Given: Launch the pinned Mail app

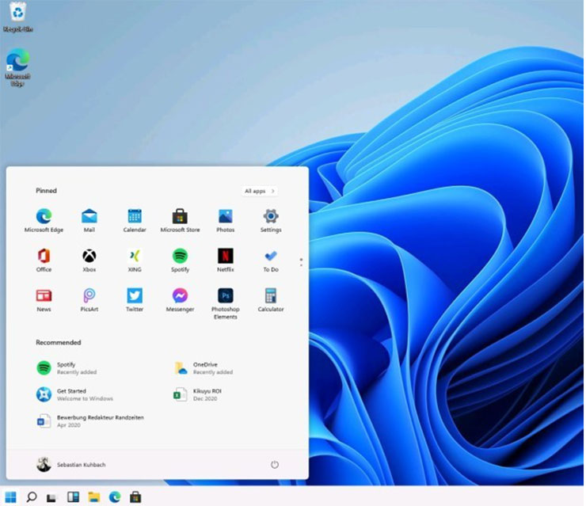Looking at the screenshot, I should pyautogui.click(x=89, y=220).
